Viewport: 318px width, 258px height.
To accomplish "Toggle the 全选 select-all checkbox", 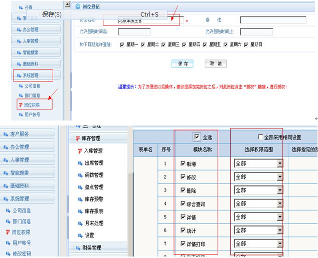I will pos(196,136).
